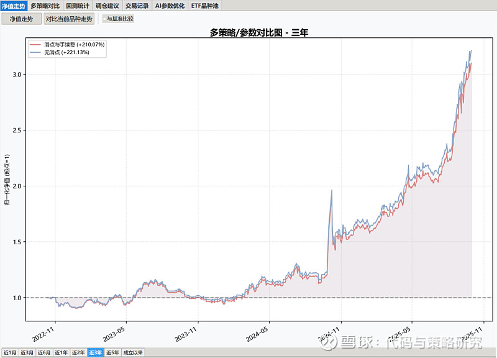Screen dimensions: 497x358
Task: Click the 对比当前品种走势 button
Action: point(69,19)
